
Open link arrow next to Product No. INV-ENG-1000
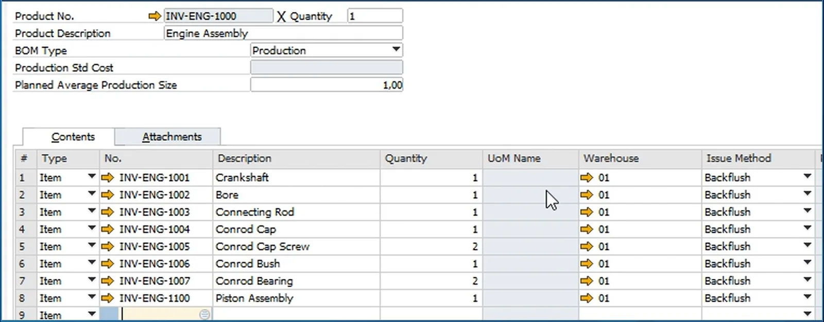click(154, 16)
